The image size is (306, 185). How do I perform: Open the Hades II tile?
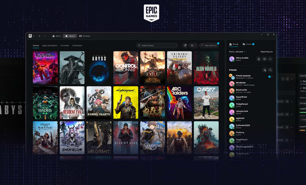45,103
